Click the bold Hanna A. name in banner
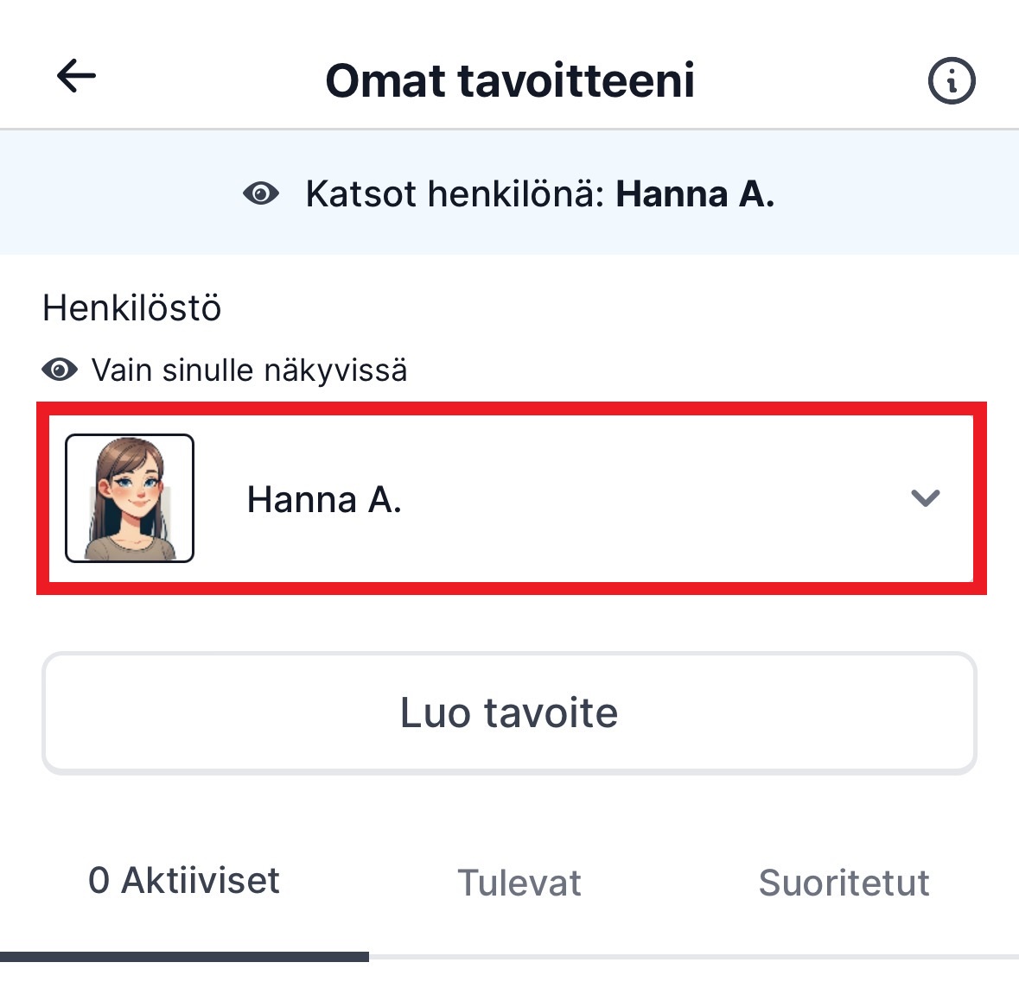The width and height of the screenshot is (1019, 994). click(x=695, y=194)
